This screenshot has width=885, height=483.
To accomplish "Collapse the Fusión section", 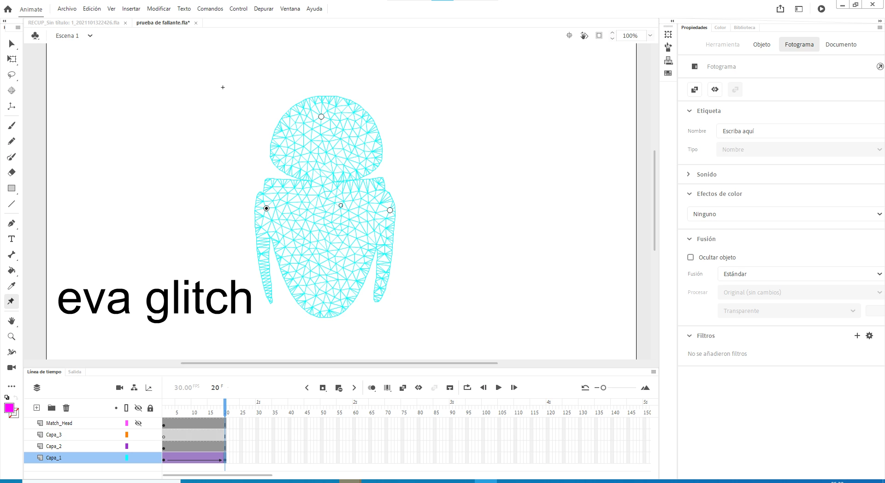I will click(x=690, y=239).
